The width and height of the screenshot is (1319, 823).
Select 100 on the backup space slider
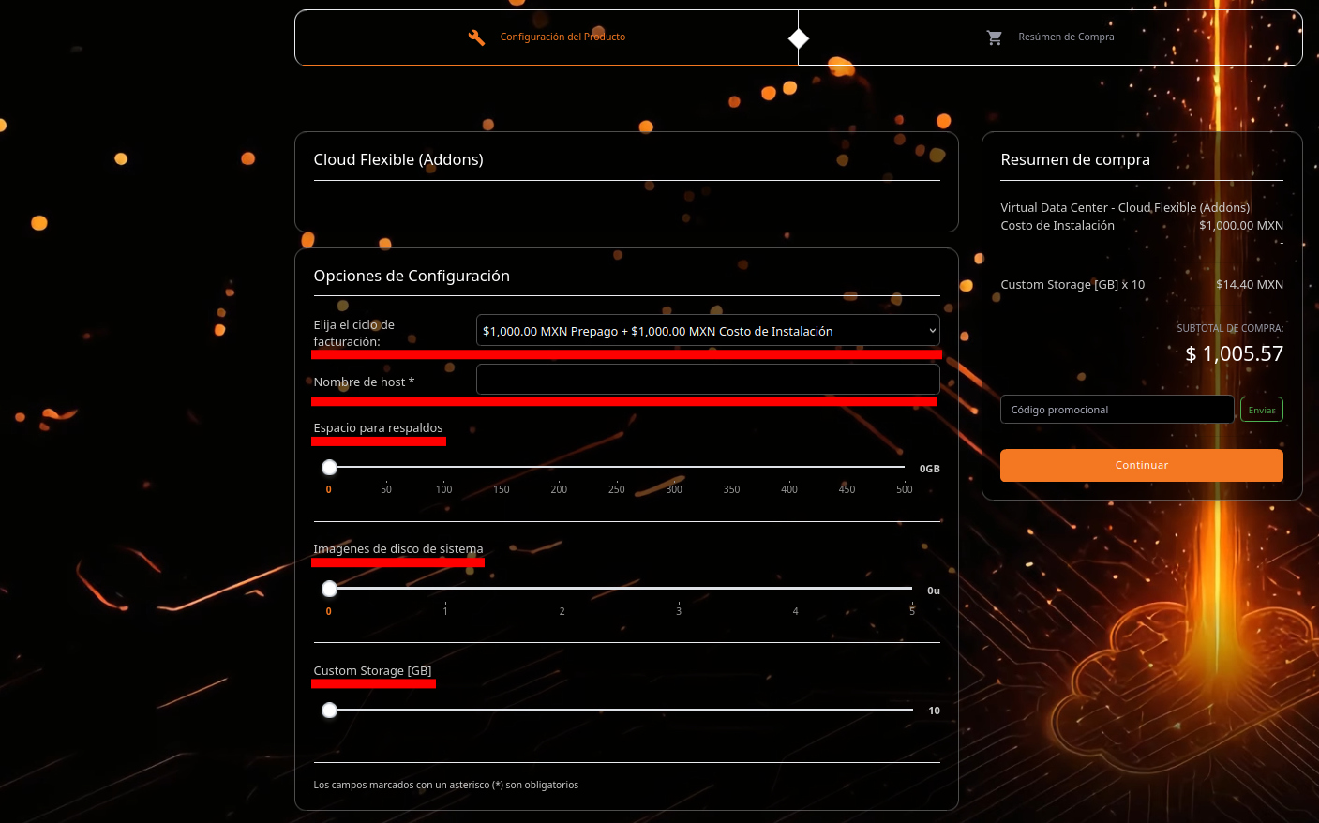[x=444, y=467]
